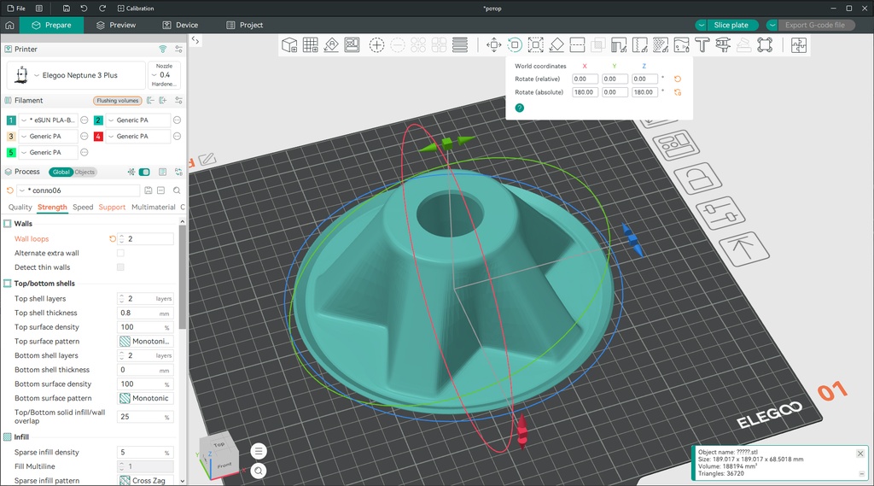Viewport: 874px width, 486px height.
Task: Open Top surface pattern Monotonic dropdown
Action: point(145,341)
